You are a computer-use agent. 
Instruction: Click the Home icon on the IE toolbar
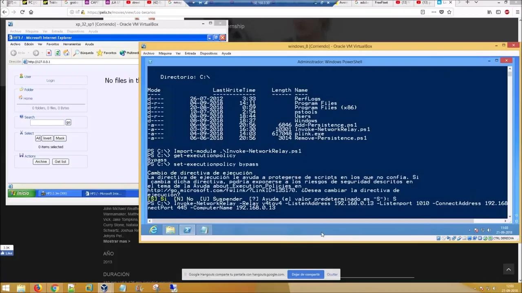(66, 52)
